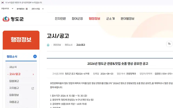Select 자치법규 in the sidebar
Viewport: 173px width, 108px height.
coord(14,88)
